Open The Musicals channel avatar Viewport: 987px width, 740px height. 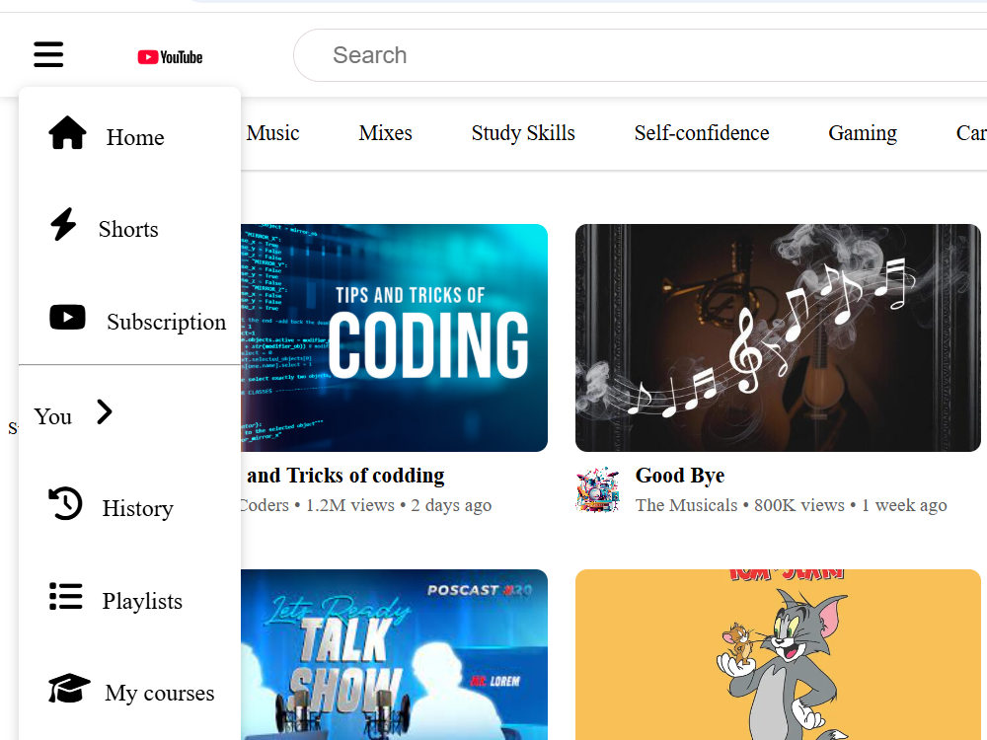coord(598,490)
